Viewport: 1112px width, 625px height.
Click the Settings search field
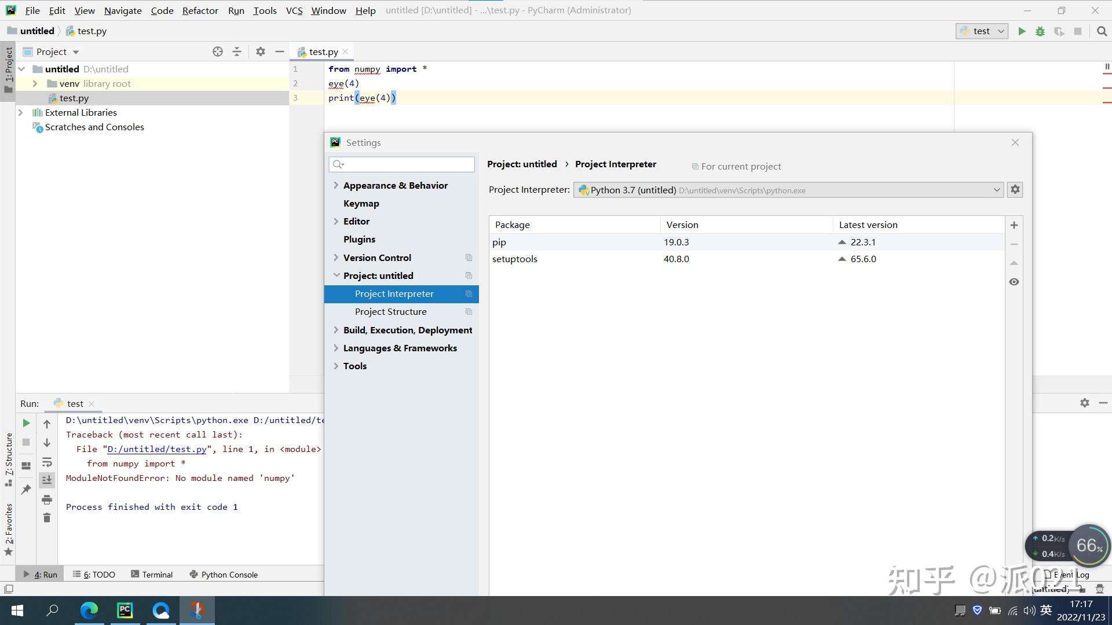(401, 164)
